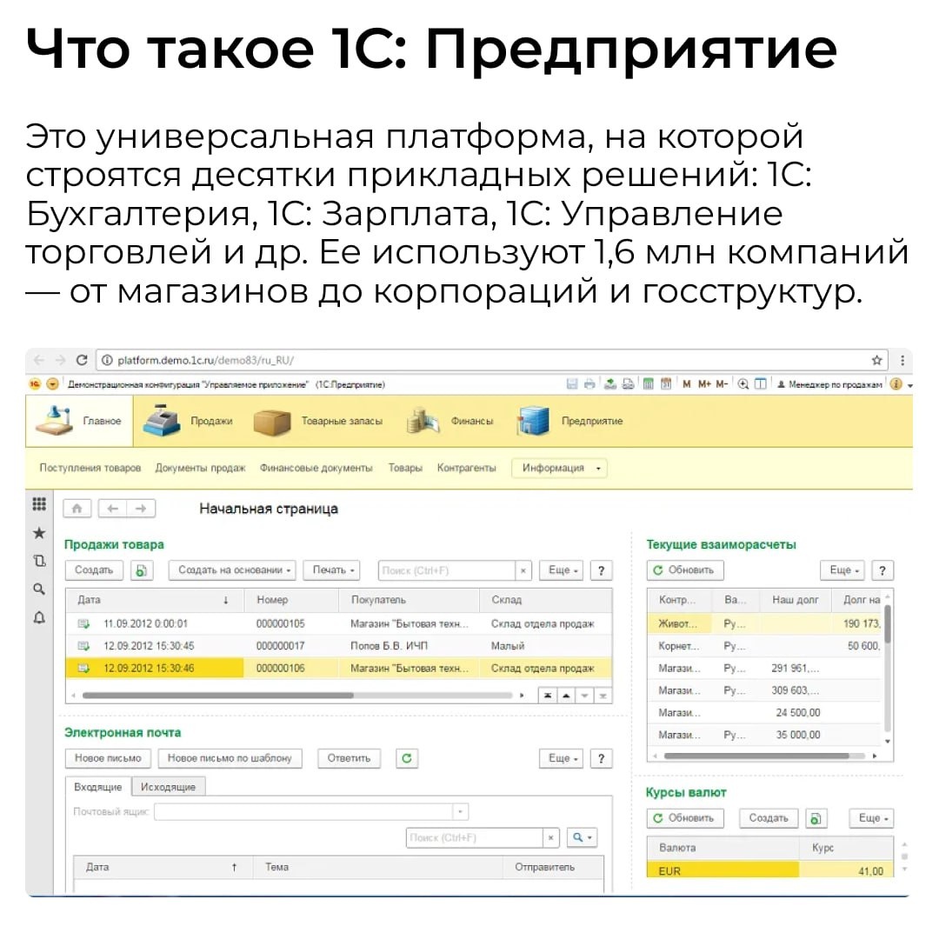Select the EUR currency row
The width and height of the screenshot is (939, 939).
tap(770, 871)
